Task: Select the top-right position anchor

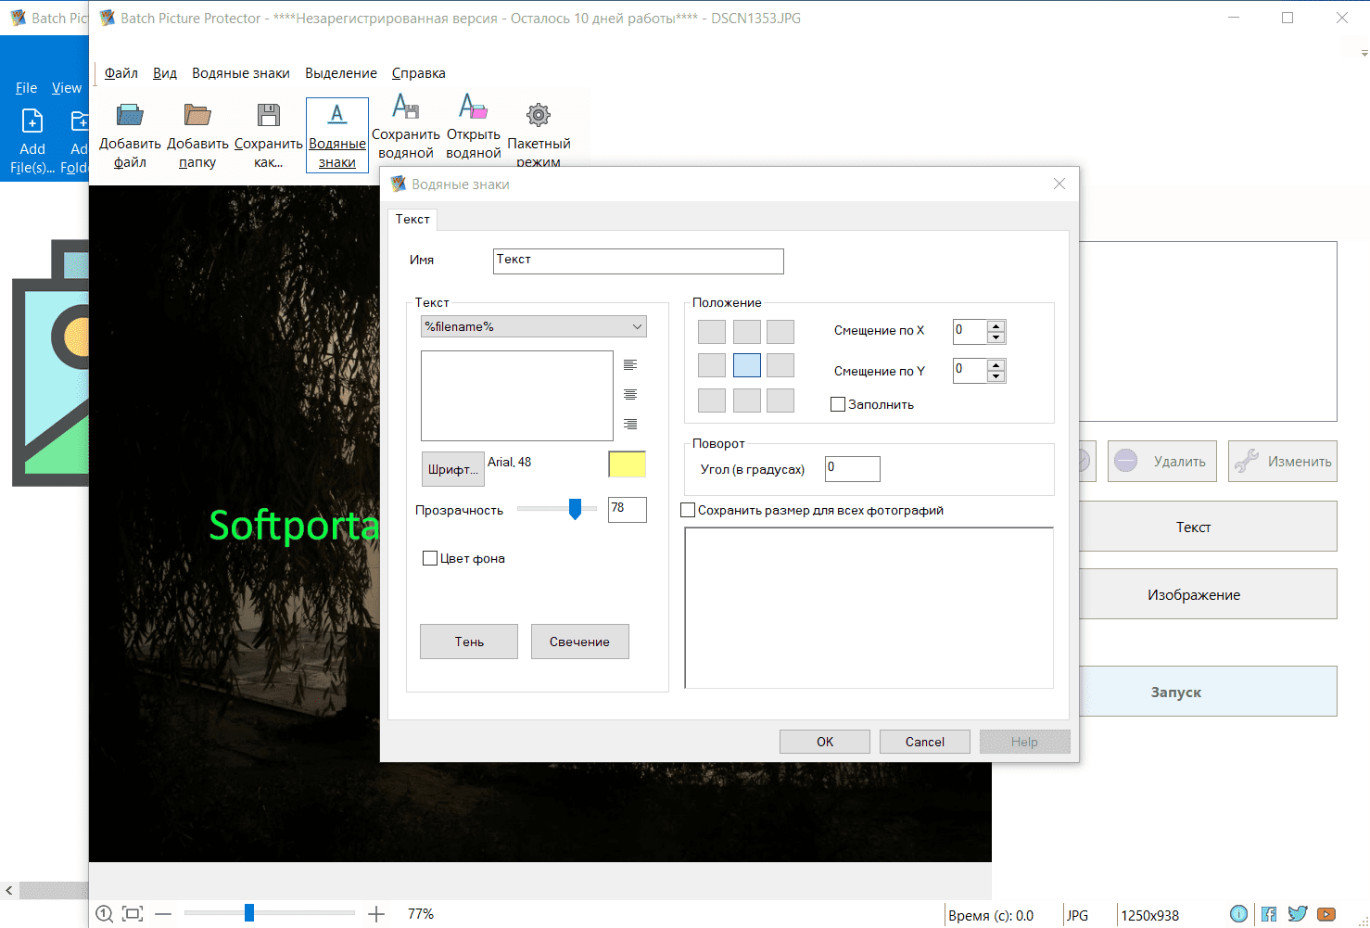Action: click(x=780, y=332)
